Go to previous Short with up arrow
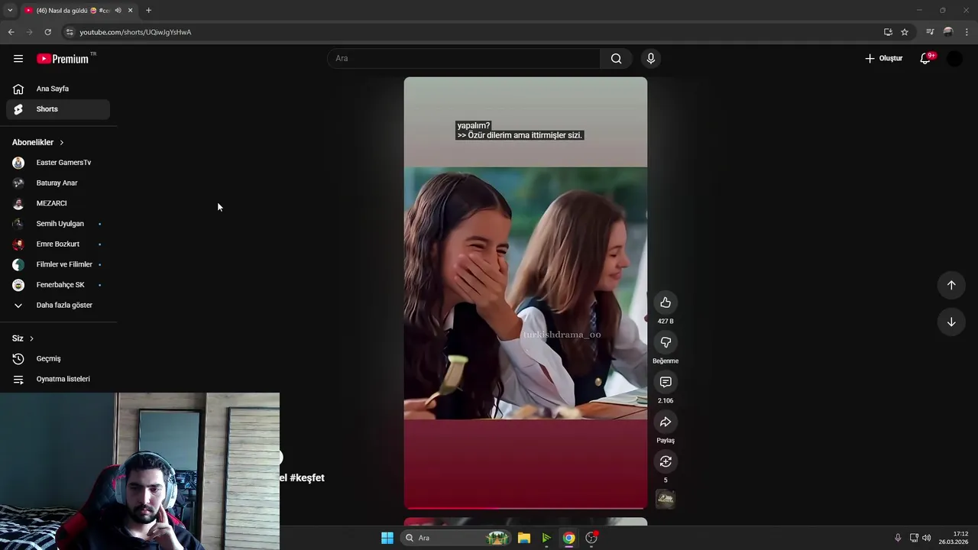Screen dimensions: 978x550 click(x=951, y=285)
